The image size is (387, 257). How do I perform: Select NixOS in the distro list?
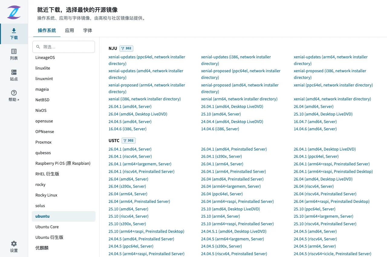[x=63, y=110]
